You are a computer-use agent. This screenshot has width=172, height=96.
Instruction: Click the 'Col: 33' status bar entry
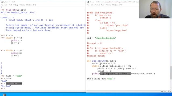click(x=169, y=91)
